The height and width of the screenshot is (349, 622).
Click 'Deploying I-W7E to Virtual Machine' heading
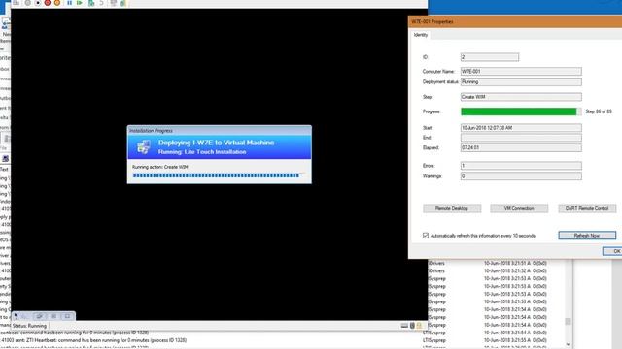[x=216, y=143]
